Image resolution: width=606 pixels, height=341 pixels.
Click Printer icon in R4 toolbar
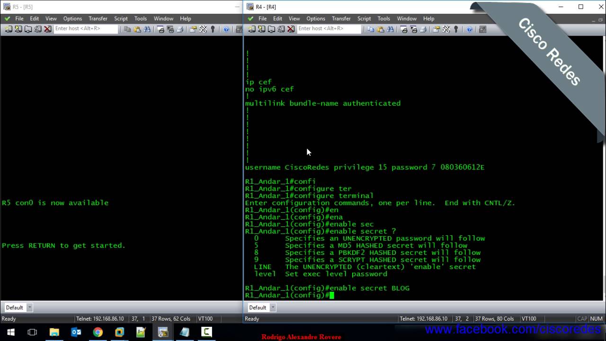pos(423,29)
